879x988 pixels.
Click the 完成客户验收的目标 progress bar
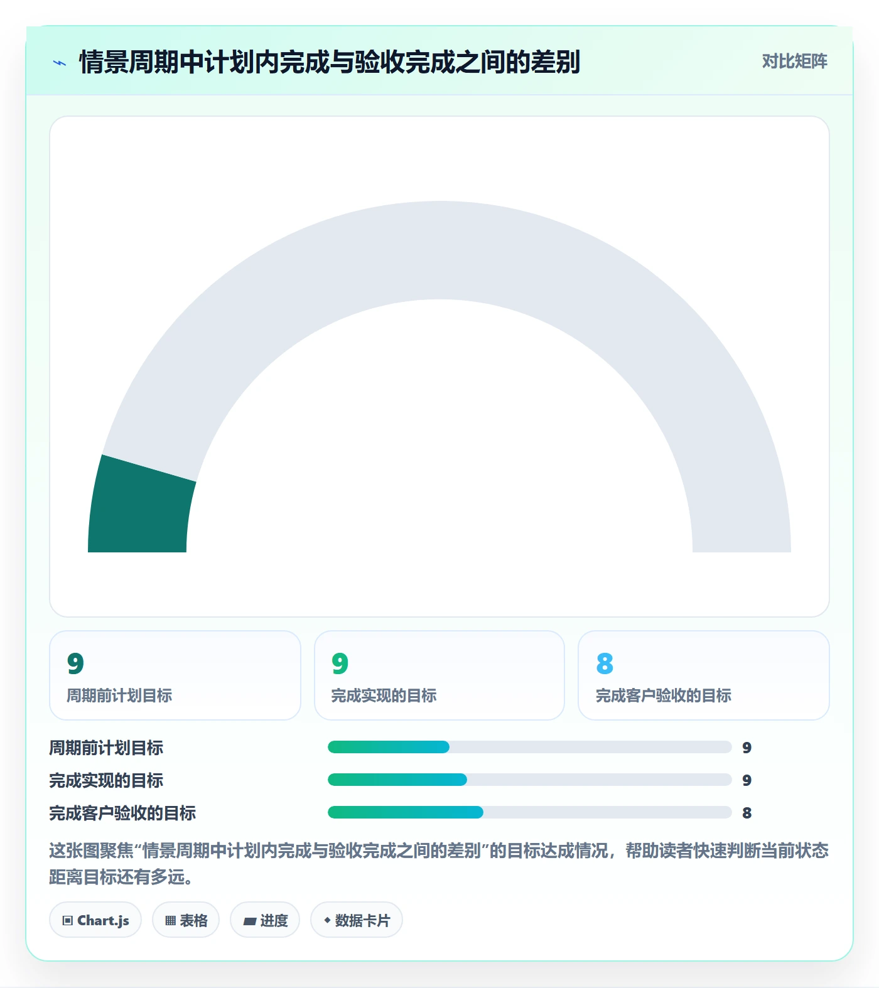click(530, 812)
